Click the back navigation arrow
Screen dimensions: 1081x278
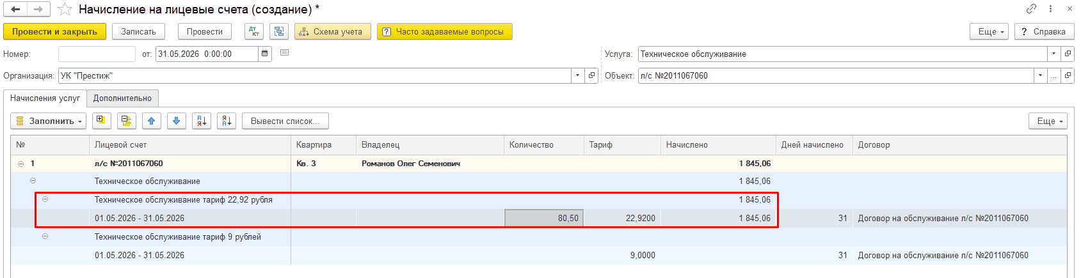click(x=15, y=10)
